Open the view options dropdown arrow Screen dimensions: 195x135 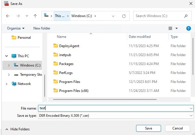click(176, 28)
